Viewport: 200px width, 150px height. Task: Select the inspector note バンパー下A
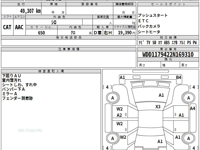[13, 89]
